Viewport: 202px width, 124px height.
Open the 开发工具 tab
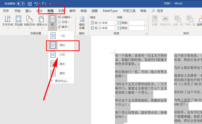[x=129, y=11]
